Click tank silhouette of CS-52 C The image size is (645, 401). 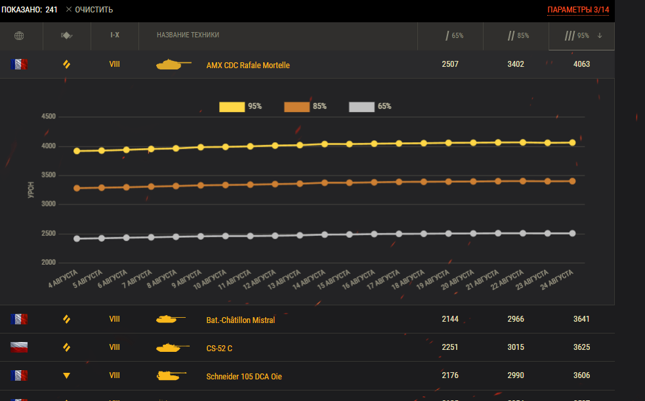[x=173, y=347]
